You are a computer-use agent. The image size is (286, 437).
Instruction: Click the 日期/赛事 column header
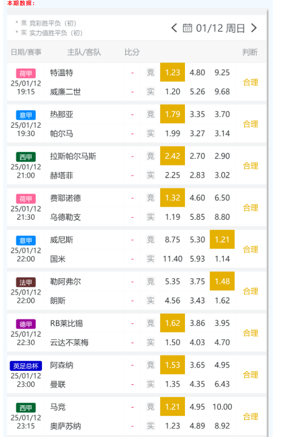[x=26, y=52]
